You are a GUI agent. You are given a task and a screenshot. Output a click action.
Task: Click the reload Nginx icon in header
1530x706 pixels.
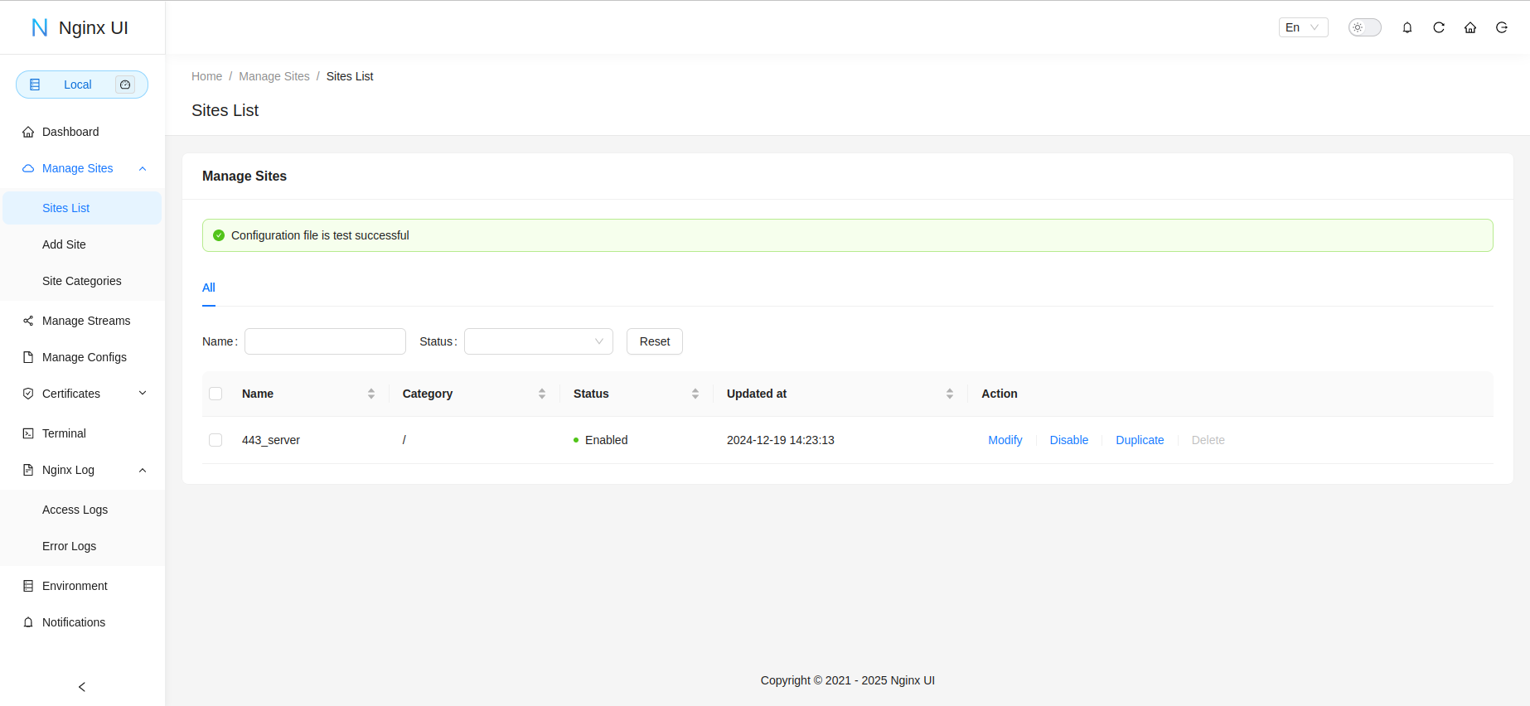pos(1439,27)
